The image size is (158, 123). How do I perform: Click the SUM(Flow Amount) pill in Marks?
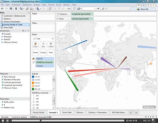coord(45,62)
